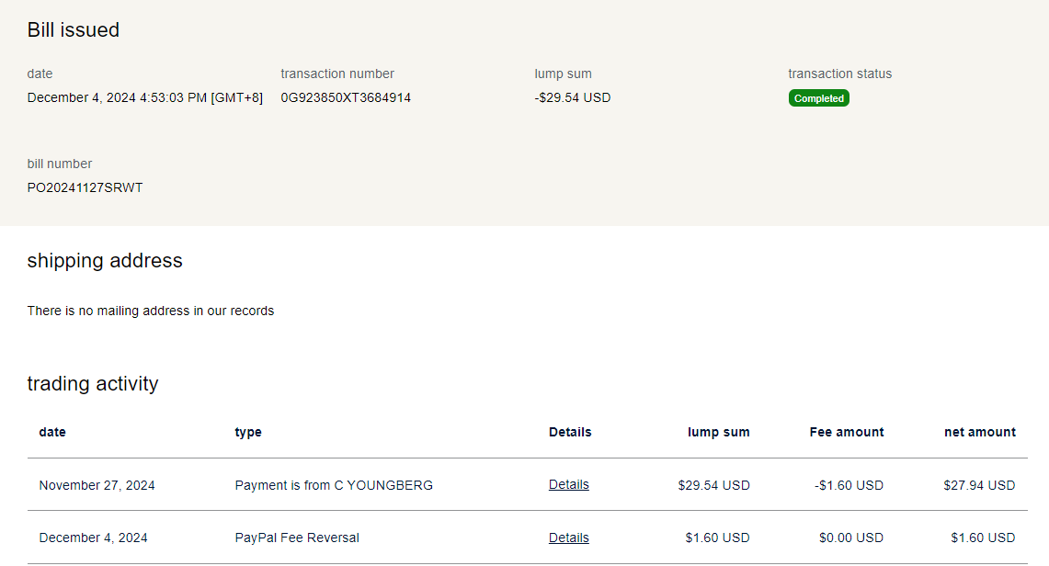The image size is (1049, 566).
Task: Click 'Payment is from C YOUNGBERG' row text
Action: pyautogui.click(x=334, y=485)
